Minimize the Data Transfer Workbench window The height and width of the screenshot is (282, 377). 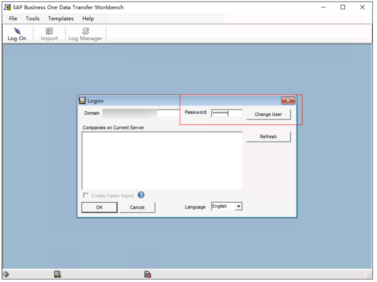point(323,7)
